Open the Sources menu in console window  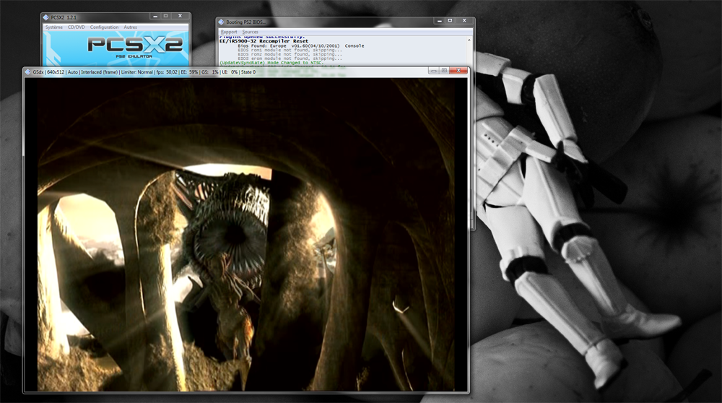tap(250, 32)
